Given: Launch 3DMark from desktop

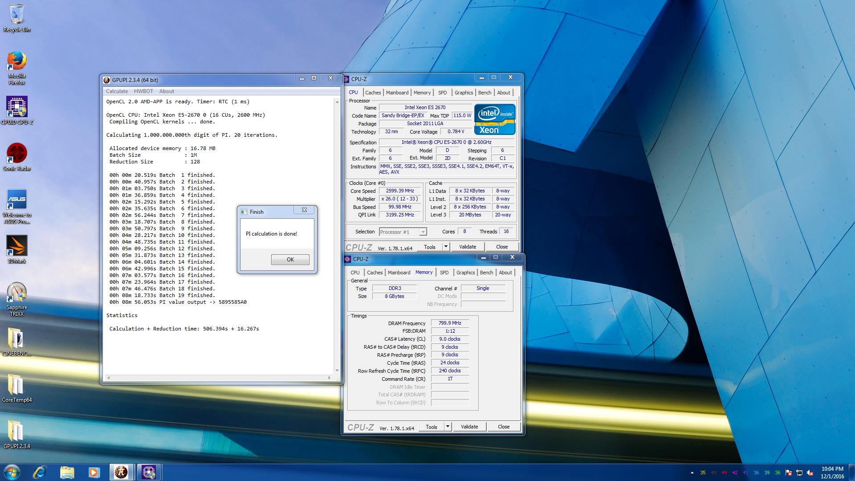Looking at the screenshot, I should click(17, 249).
